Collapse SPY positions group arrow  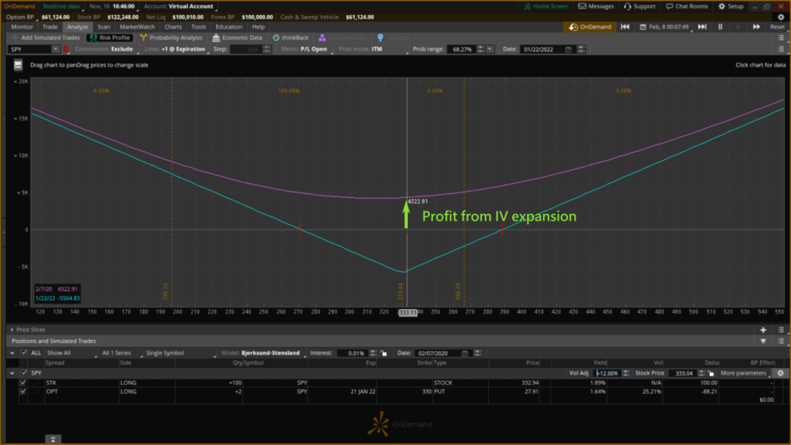coord(12,373)
